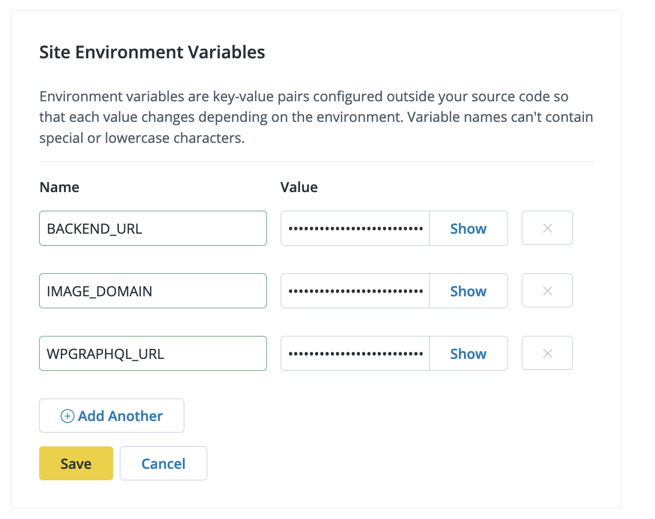Save the environment variables
This screenshot has height=519, width=655.
(x=76, y=463)
